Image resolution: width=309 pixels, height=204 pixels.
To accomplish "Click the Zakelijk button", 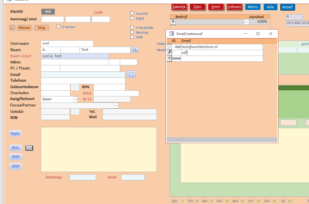I will 179,7.
